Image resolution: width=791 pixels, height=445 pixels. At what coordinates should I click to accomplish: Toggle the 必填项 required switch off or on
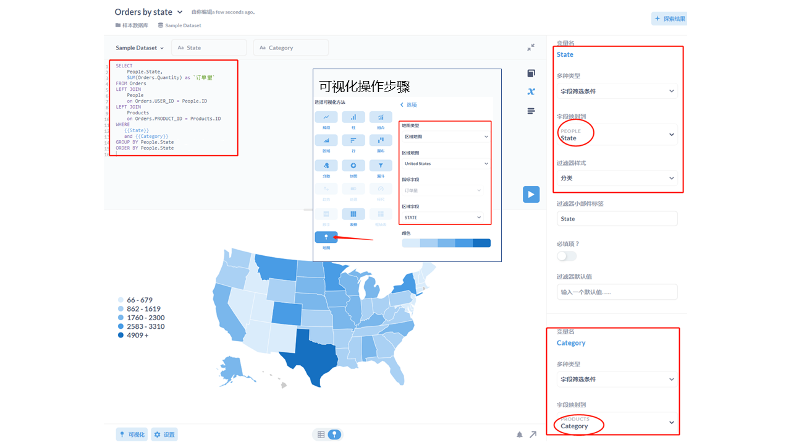pyautogui.click(x=566, y=255)
